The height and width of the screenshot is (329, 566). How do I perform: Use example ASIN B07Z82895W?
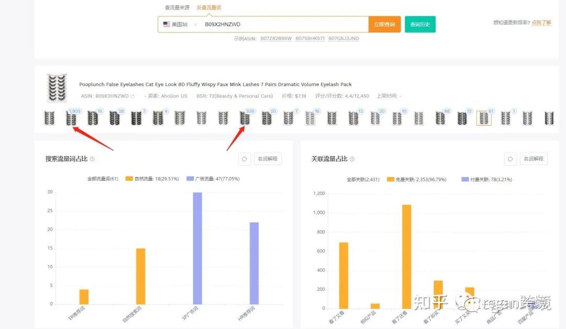point(276,38)
